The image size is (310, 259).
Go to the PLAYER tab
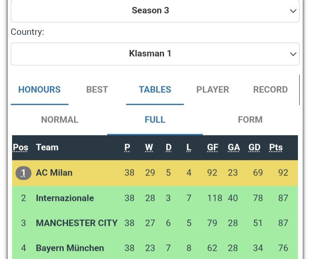tap(212, 90)
